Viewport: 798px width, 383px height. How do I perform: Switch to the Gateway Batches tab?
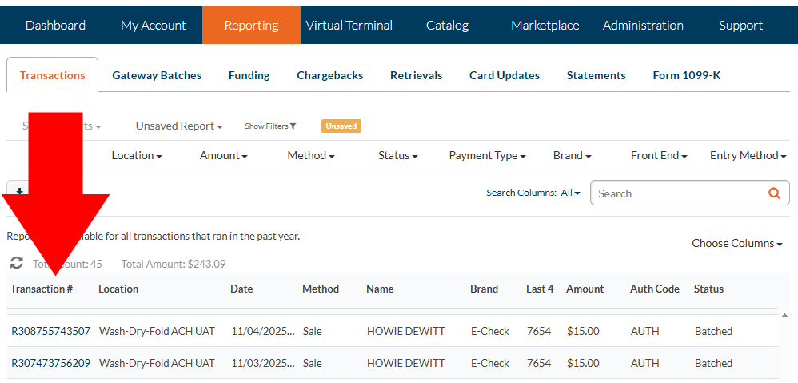click(x=157, y=75)
